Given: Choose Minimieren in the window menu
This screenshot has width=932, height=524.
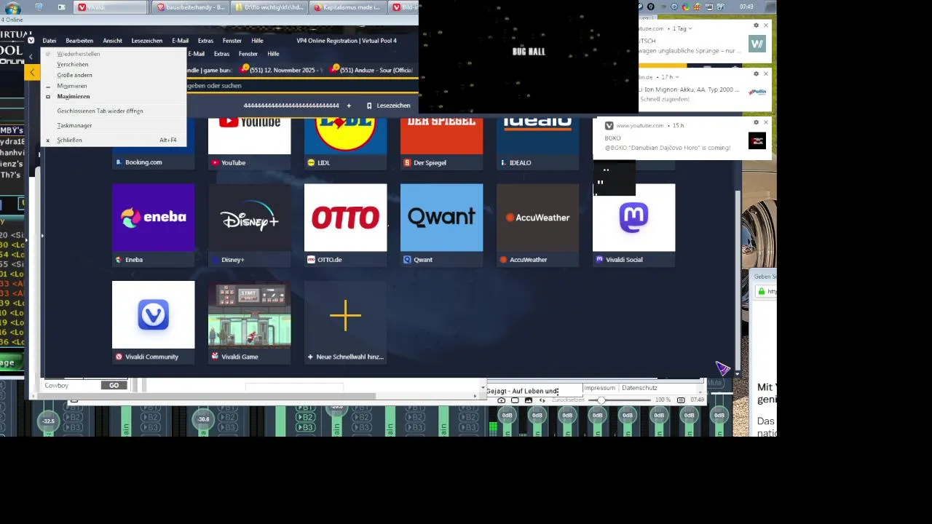Looking at the screenshot, I should (x=114, y=86).
